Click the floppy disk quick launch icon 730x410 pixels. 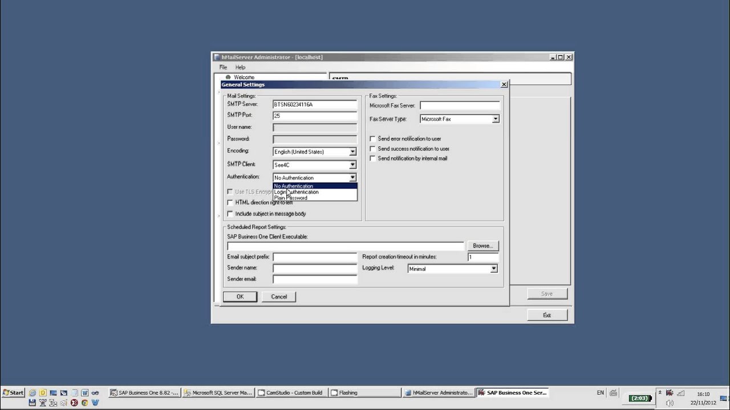[x=32, y=403]
